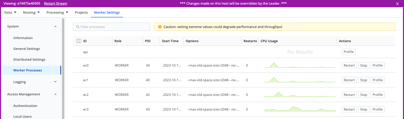Open Information in the sidebar
This screenshot has width=404, height=119.
23,38
